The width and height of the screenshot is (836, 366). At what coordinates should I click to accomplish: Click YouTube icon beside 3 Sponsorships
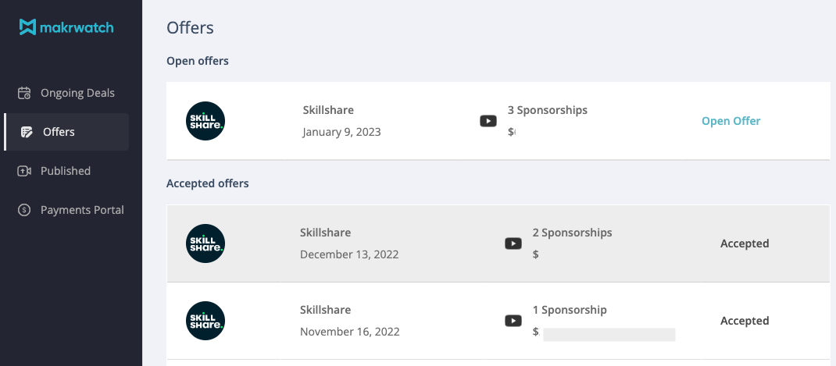[x=488, y=121]
